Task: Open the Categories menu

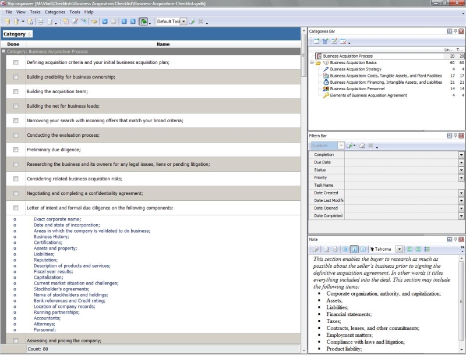Action: point(55,12)
